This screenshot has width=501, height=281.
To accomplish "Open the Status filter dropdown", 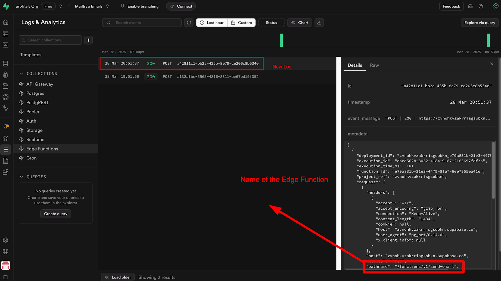I will pos(271,23).
